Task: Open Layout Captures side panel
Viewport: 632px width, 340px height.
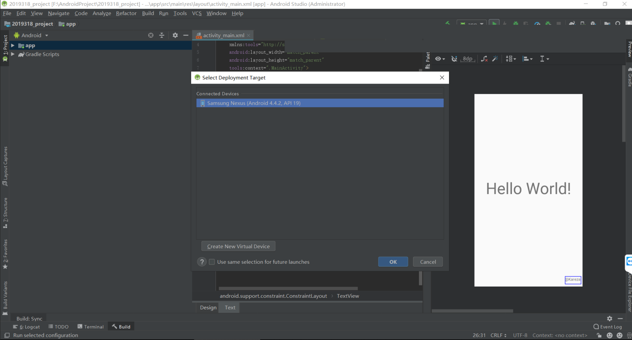Action: coord(5,166)
